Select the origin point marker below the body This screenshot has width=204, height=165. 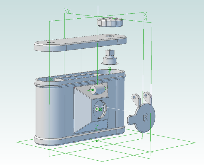click(97, 141)
